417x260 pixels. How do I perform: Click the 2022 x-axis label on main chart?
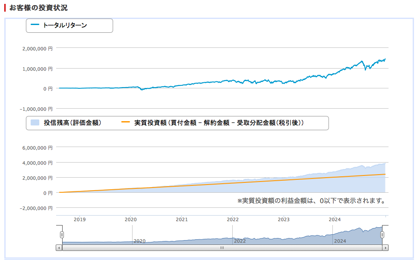click(x=233, y=219)
